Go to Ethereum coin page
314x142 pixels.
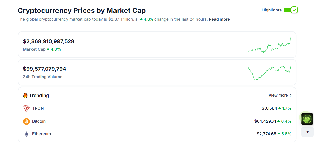(42, 134)
